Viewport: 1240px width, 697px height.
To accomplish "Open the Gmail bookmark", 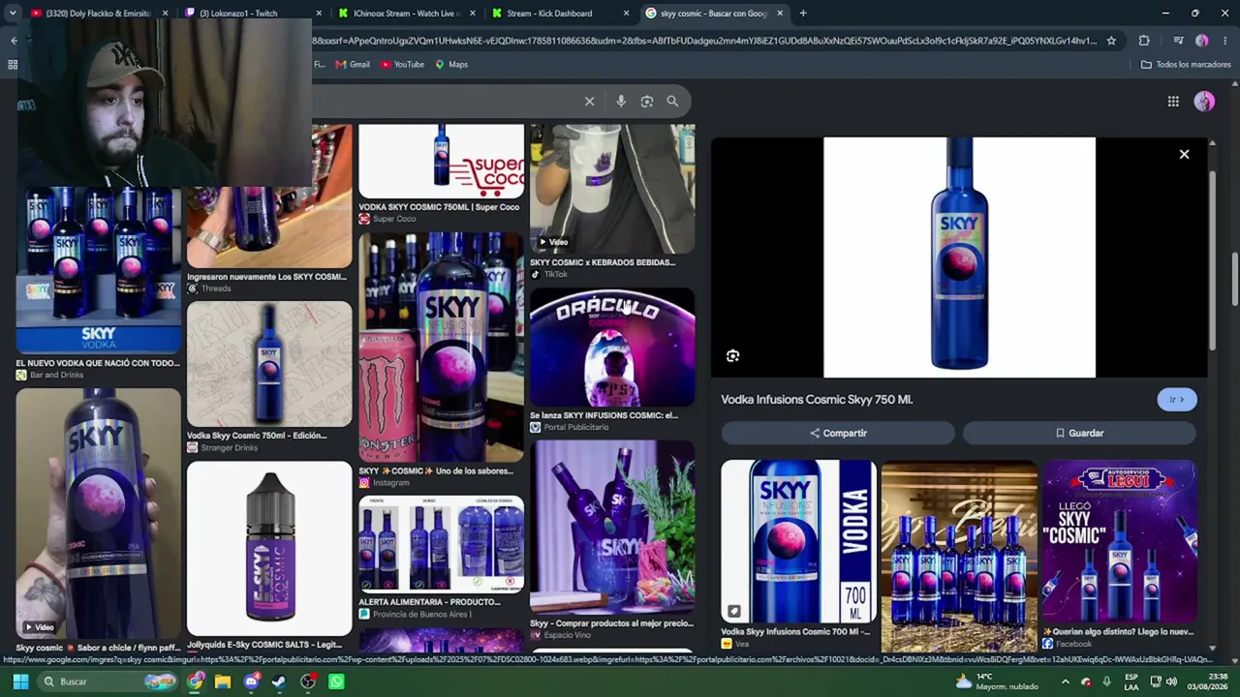I will [x=353, y=65].
